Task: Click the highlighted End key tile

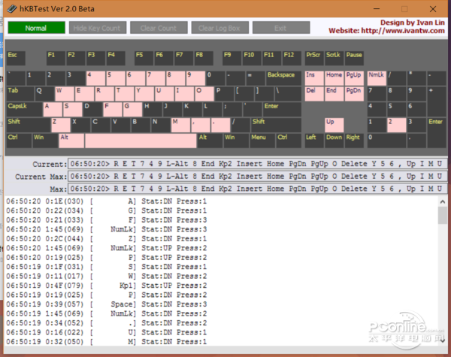Action: [x=334, y=94]
